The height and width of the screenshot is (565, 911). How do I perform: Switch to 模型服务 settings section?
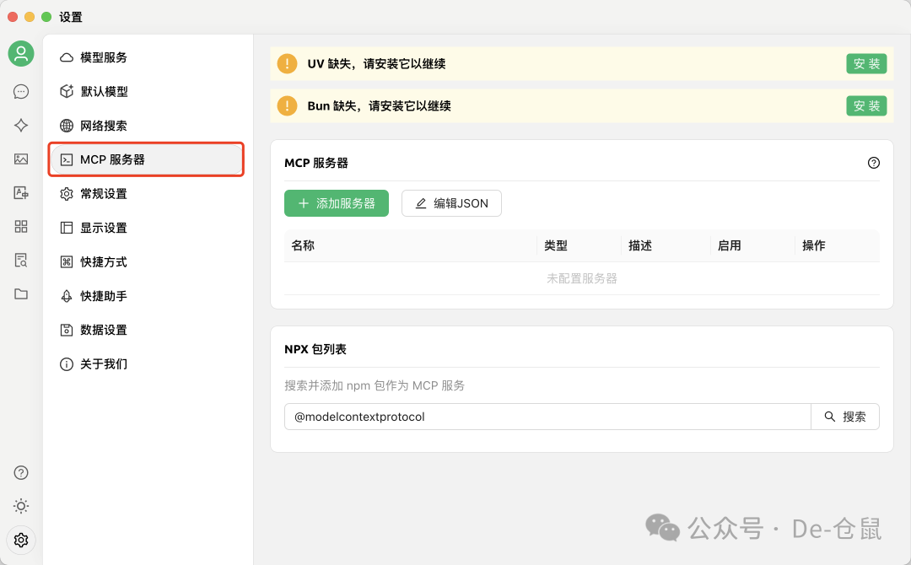(105, 57)
